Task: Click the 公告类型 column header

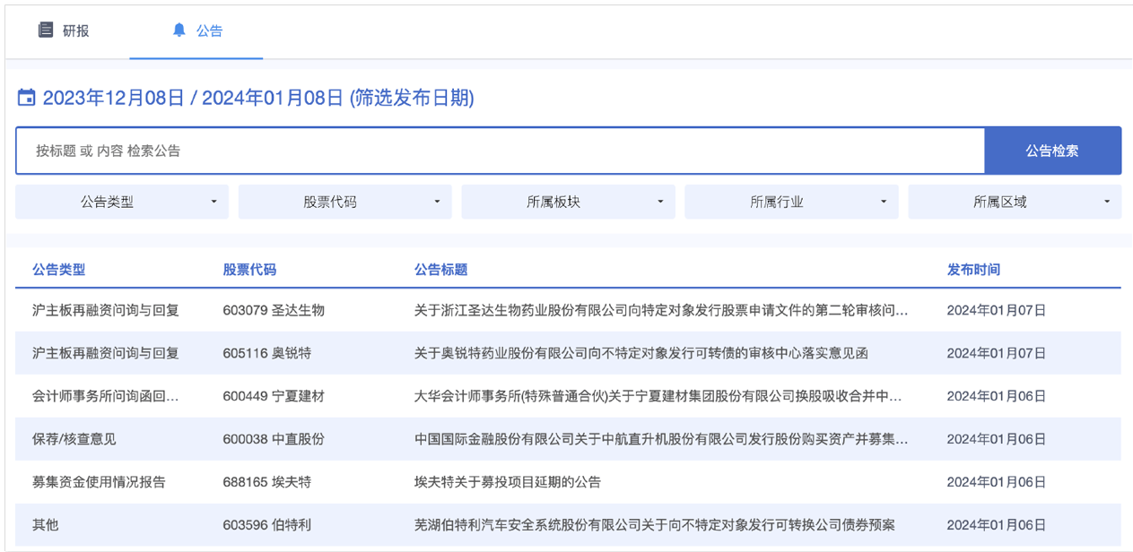Action: click(x=59, y=270)
